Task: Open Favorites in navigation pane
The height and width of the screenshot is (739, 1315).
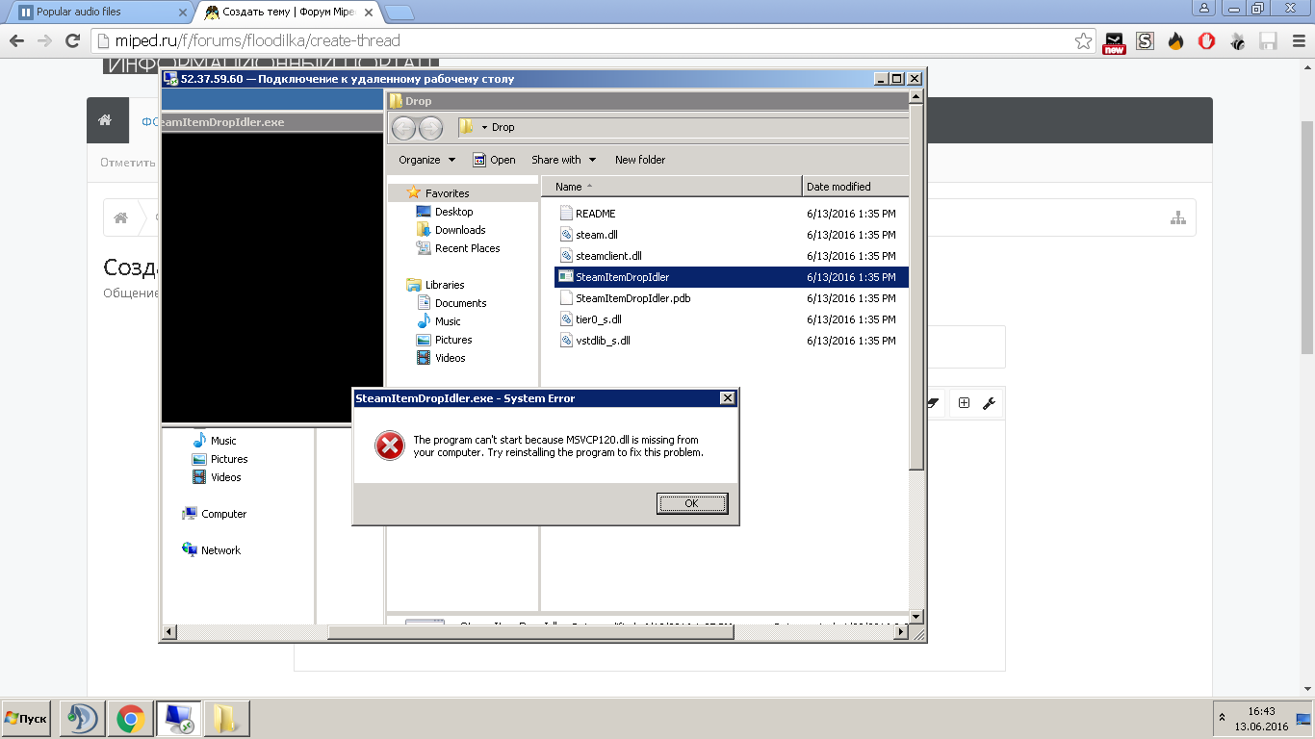Action: 447,193
